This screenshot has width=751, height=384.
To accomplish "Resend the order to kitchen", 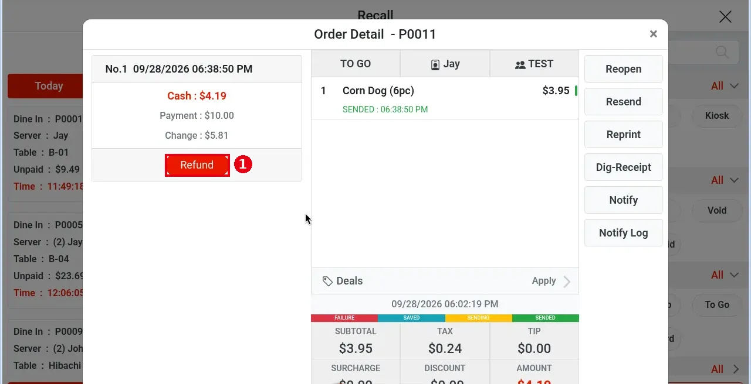I will (624, 102).
